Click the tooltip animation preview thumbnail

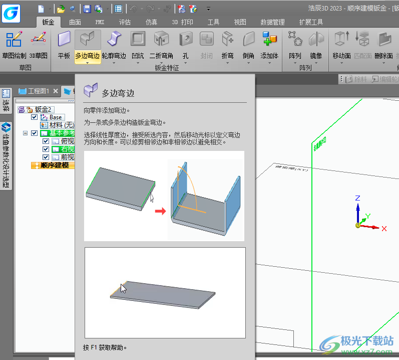(x=165, y=293)
